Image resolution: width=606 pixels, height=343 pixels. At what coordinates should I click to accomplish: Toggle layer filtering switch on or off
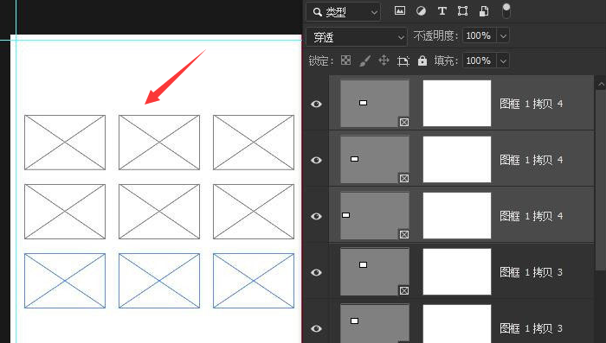pyautogui.click(x=506, y=11)
